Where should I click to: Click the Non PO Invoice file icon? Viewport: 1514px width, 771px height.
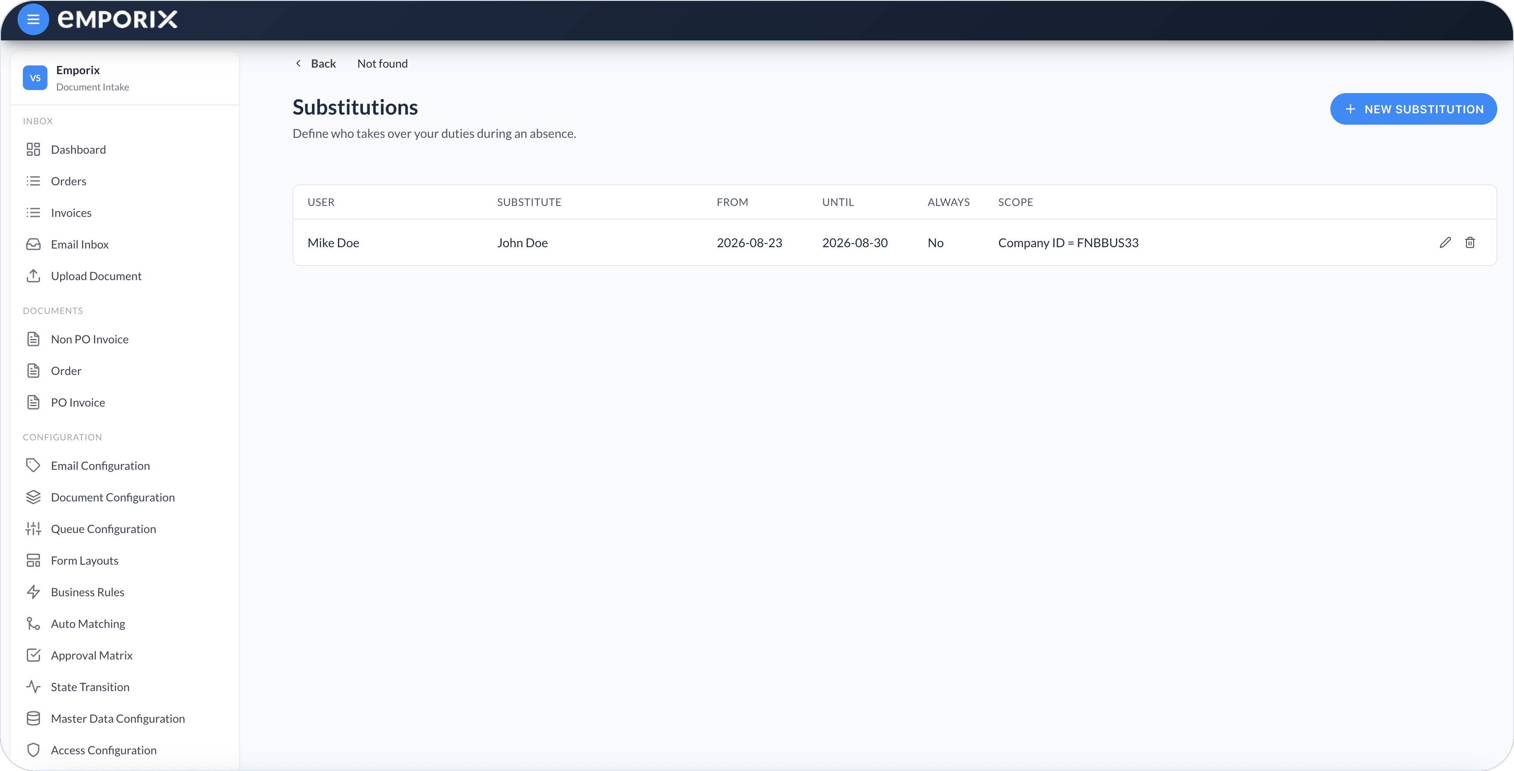pos(33,339)
